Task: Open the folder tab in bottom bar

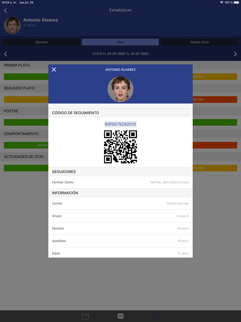Action: tap(85, 316)
